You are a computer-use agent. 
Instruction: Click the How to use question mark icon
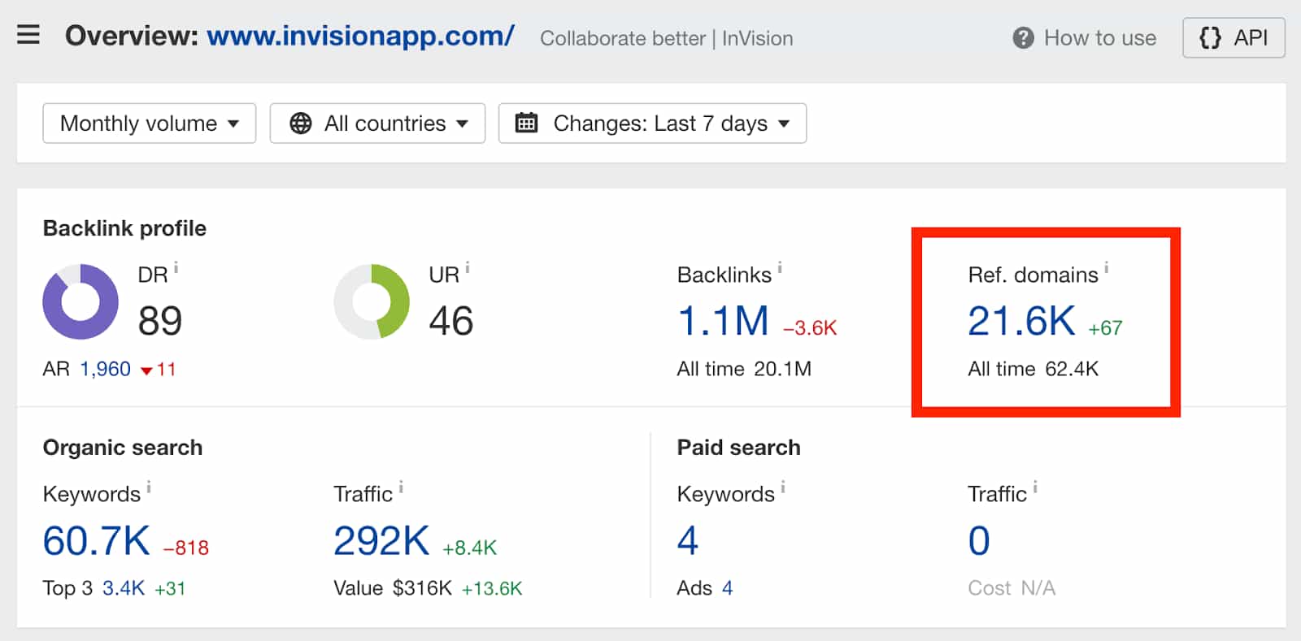pyautogui.click(x=1023, y=37)
